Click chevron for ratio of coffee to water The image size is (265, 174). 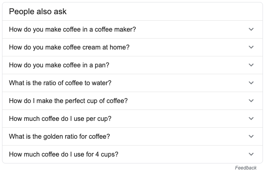251,83
